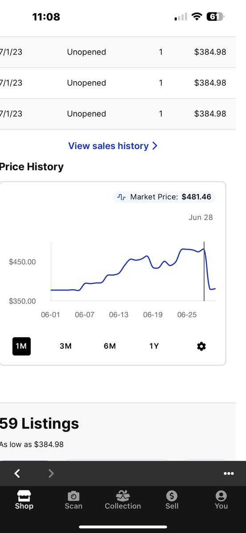Screen dimensions: 246x533
Task: Open the Scan camera icon
Action: (x=73, y=496)
